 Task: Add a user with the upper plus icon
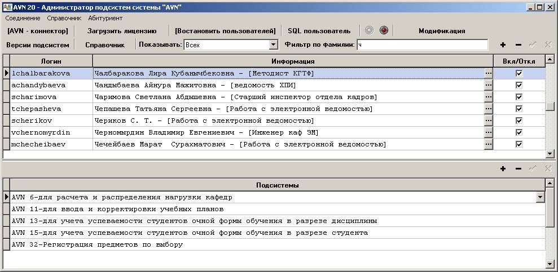tap(503, 44)
